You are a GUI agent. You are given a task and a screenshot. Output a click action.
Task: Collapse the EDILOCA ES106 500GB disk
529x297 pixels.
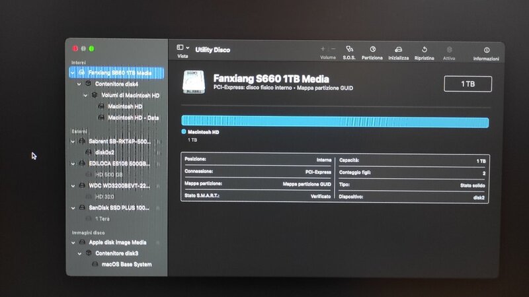[73, 164]
